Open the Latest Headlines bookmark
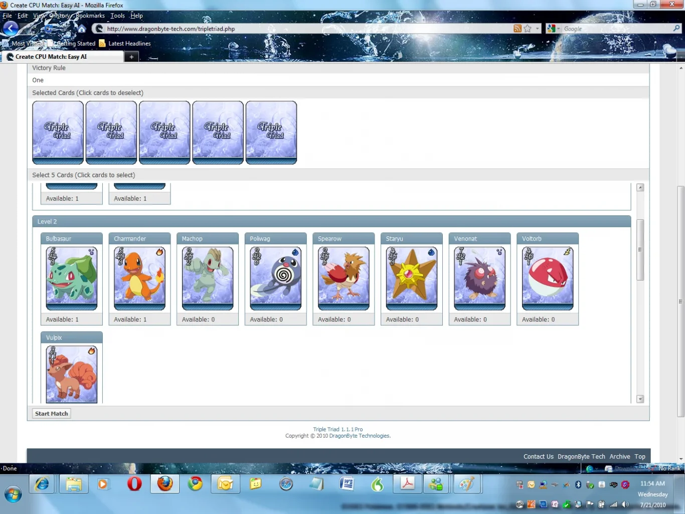This screenshot has width=685, height=514. [x=125, y=44]
